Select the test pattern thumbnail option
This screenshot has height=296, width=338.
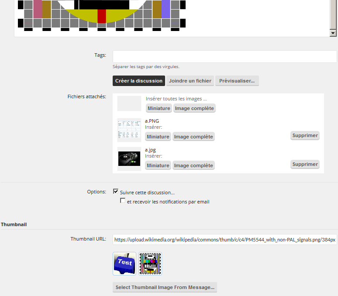[x=150, y=264]
